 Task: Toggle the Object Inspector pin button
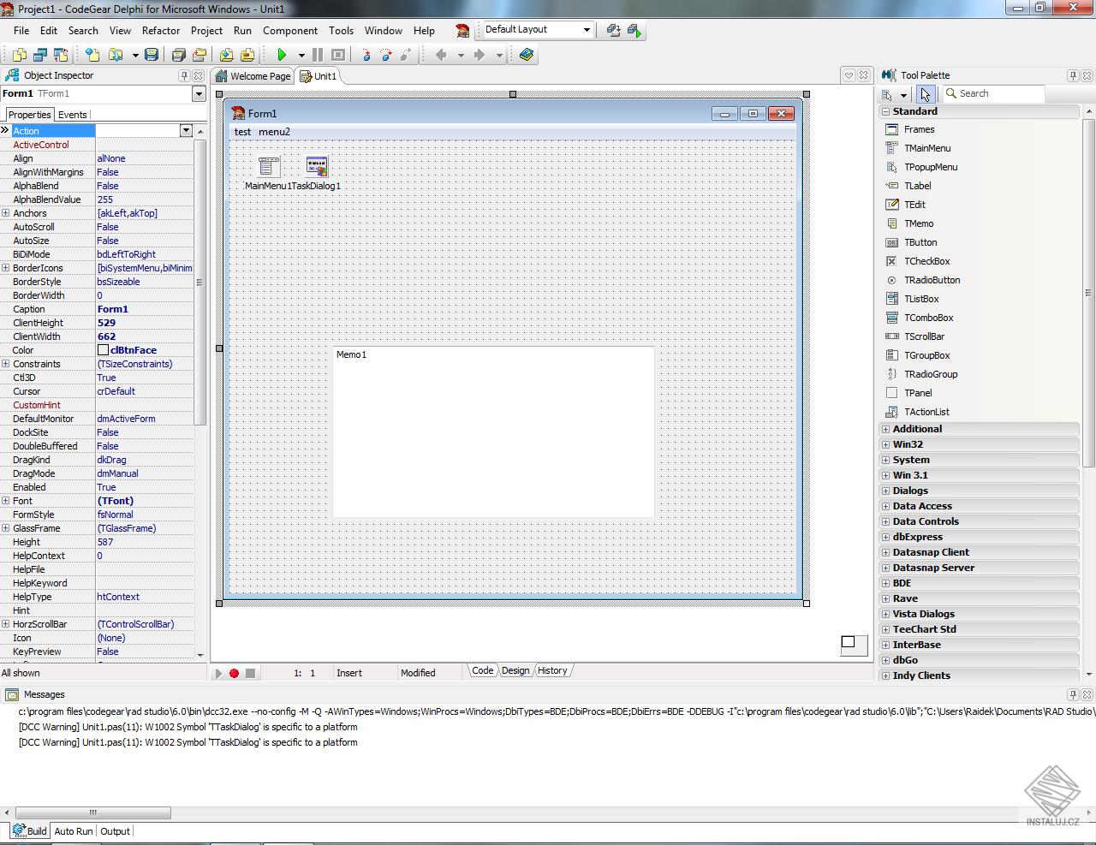184,75
